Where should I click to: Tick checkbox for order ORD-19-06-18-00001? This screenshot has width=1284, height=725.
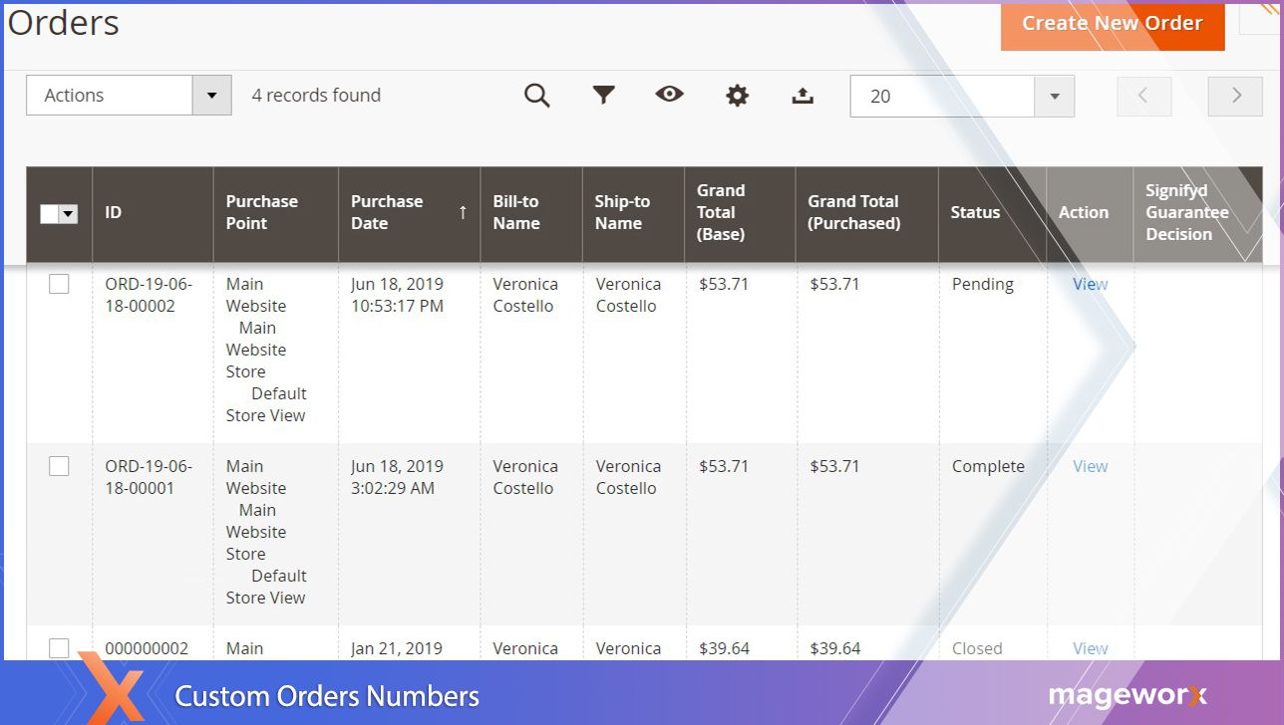coord(59,467)
